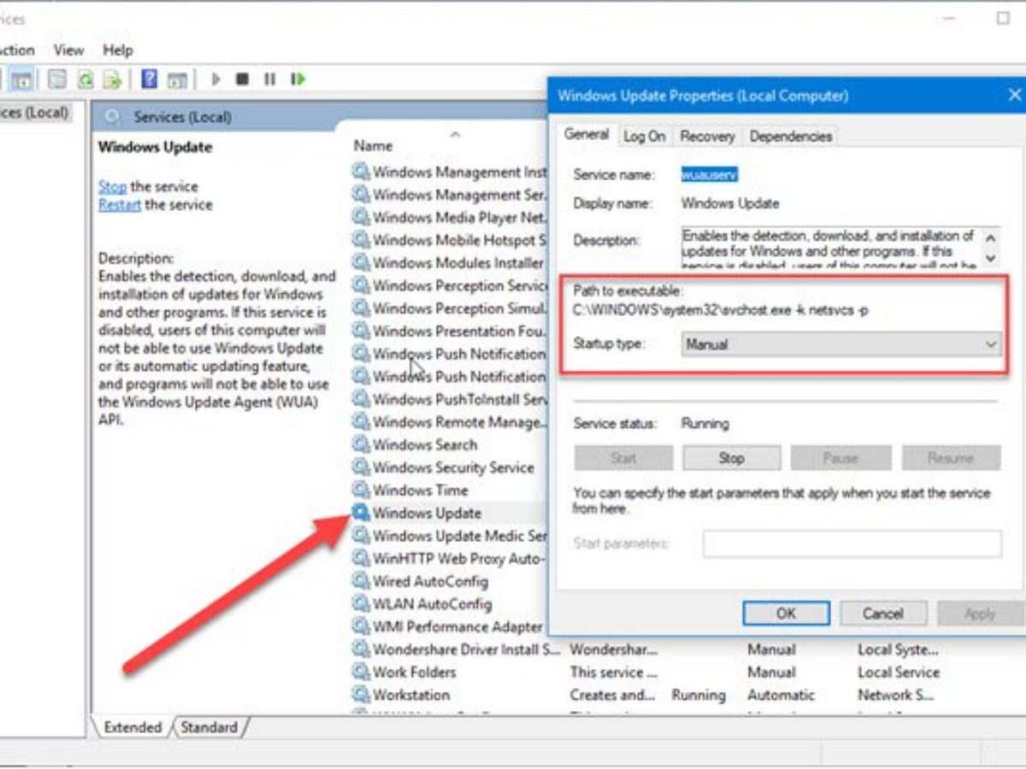Select the Extended view tab
Image resolution: width=1026 pixels, height=769 pixels.
point(133,728)
